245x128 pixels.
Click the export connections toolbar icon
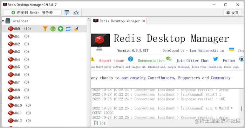[76, 13]
